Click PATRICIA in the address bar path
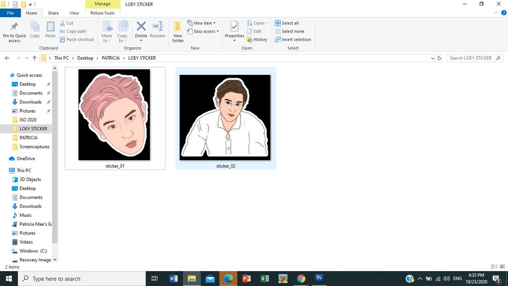This screenshot has width=508, height=286. (111, 58)
